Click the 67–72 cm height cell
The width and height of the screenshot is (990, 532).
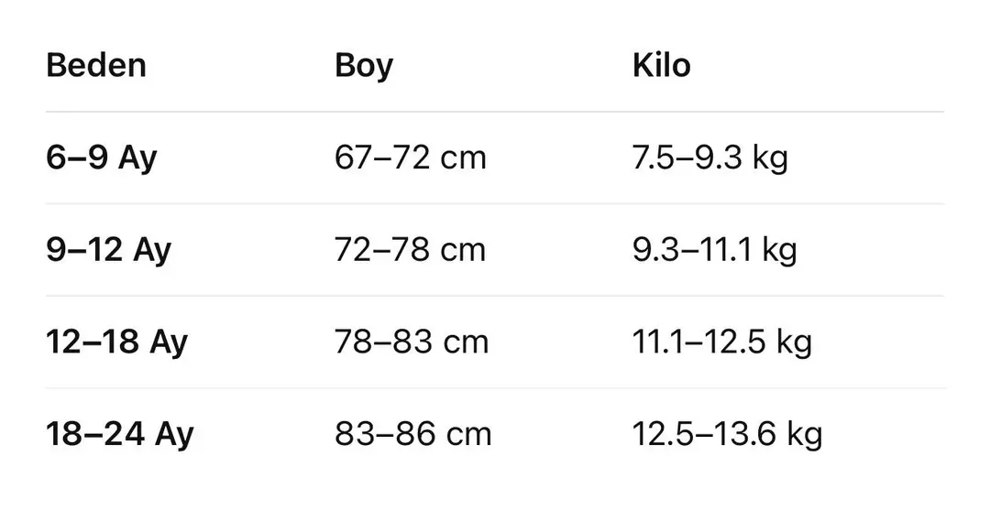pos(410,157)
